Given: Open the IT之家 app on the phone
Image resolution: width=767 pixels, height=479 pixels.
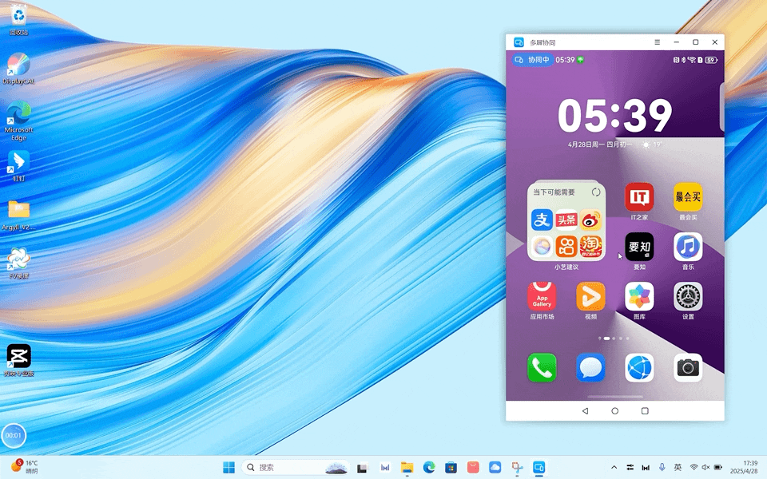Looking at the screenshot, I should pyautogui.click(x=638, y=197).
